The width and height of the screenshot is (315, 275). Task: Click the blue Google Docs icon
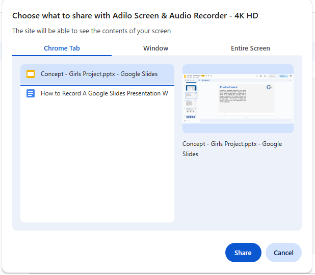click(31, 93)
